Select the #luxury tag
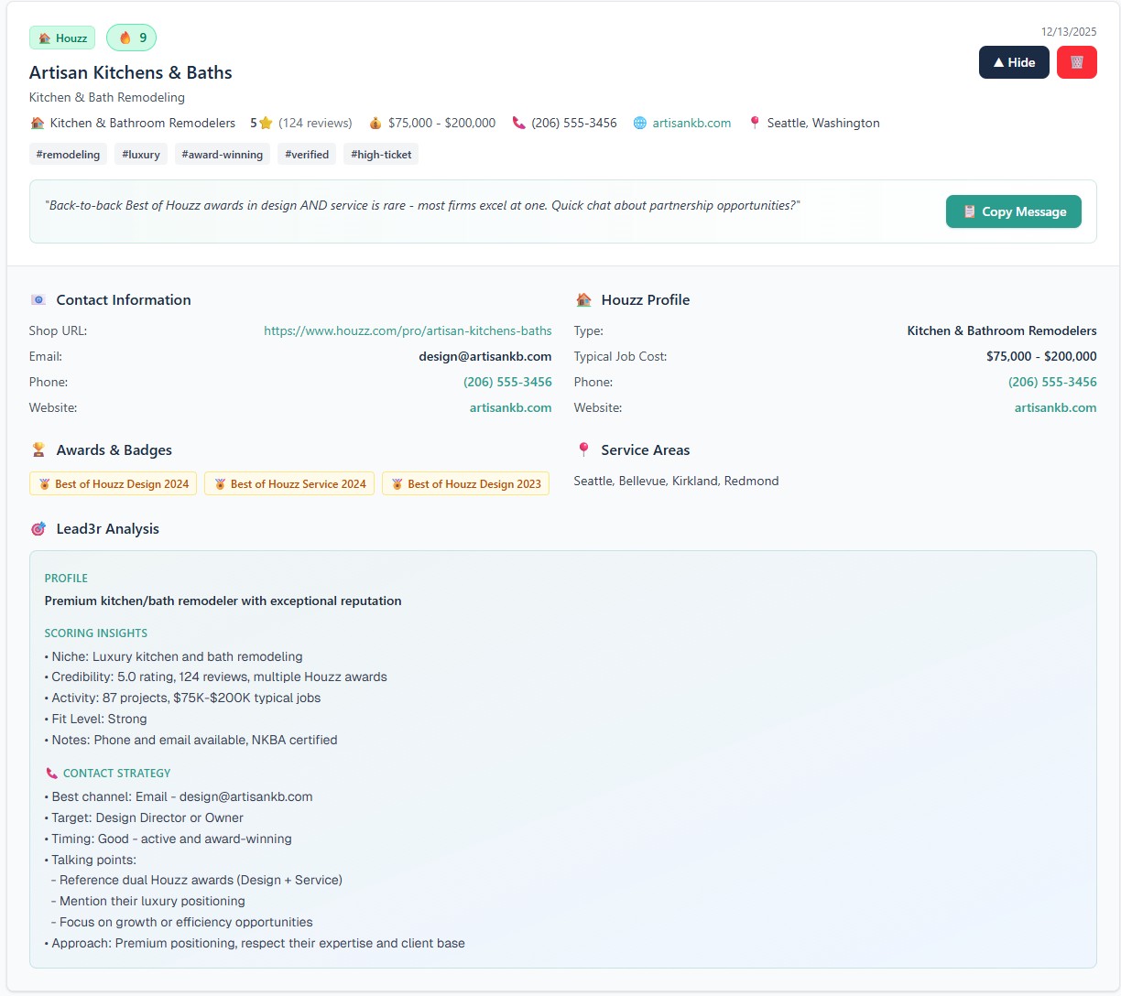The height and width of the screenshot is (996, 1121). click(141, 155)
